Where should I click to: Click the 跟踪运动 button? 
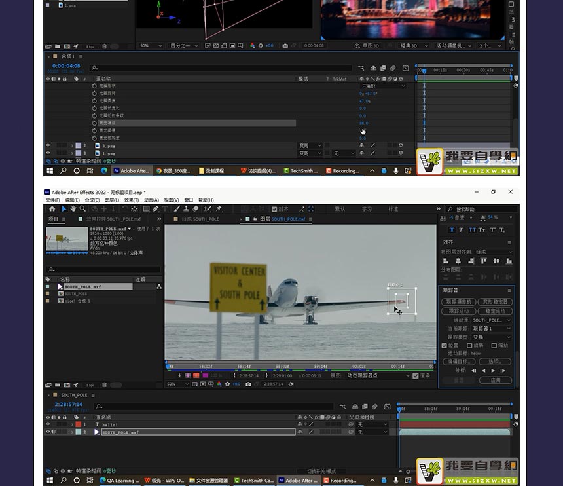(x=458, y=311)
